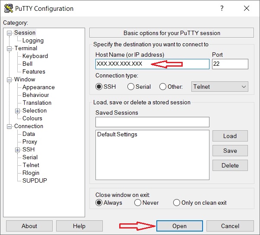Viewport: 260px width, 235px height.
Task: Focus the Host Name input field
Action: [x=152, y=64]
